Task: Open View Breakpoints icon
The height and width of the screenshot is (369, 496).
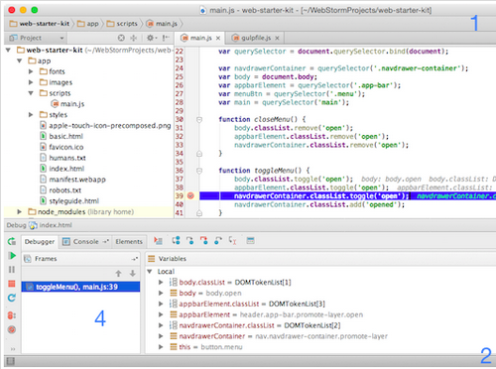Action: pos(12,315)
